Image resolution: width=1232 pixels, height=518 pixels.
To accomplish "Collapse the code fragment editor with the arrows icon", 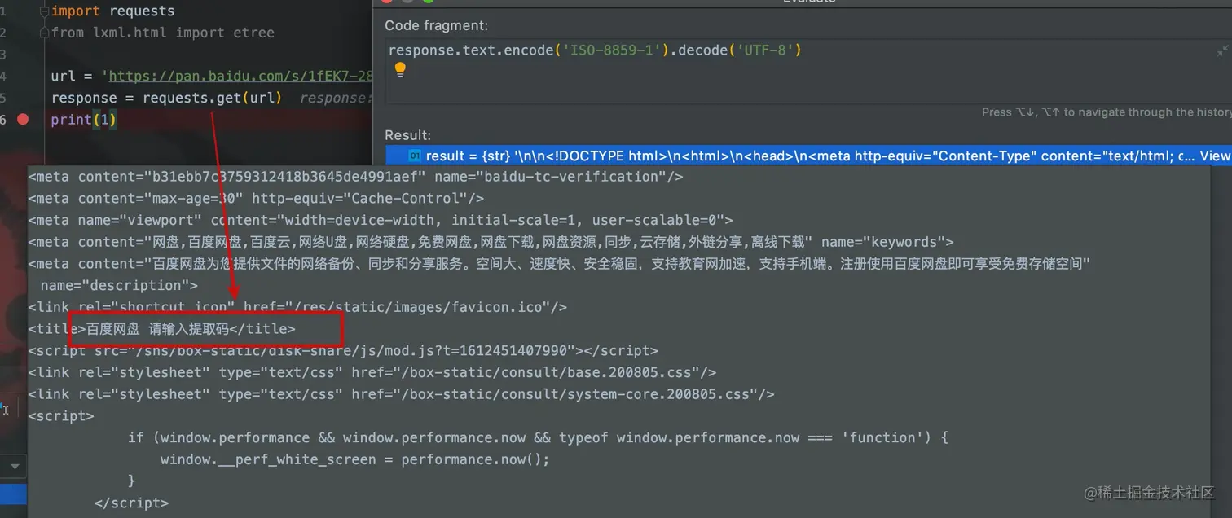I will point(1222,51).
